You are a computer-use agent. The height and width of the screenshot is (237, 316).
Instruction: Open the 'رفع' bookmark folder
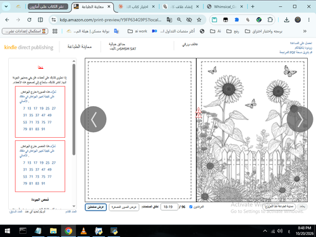coord(233,31)
